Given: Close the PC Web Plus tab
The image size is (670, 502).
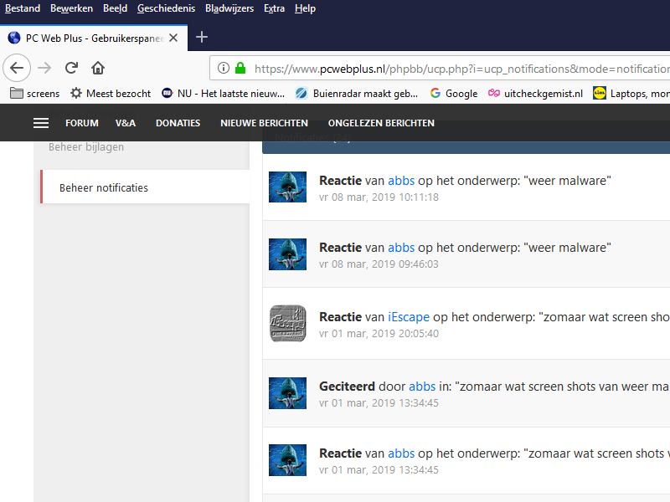Looking at the screenshot, I should point(173,38).
